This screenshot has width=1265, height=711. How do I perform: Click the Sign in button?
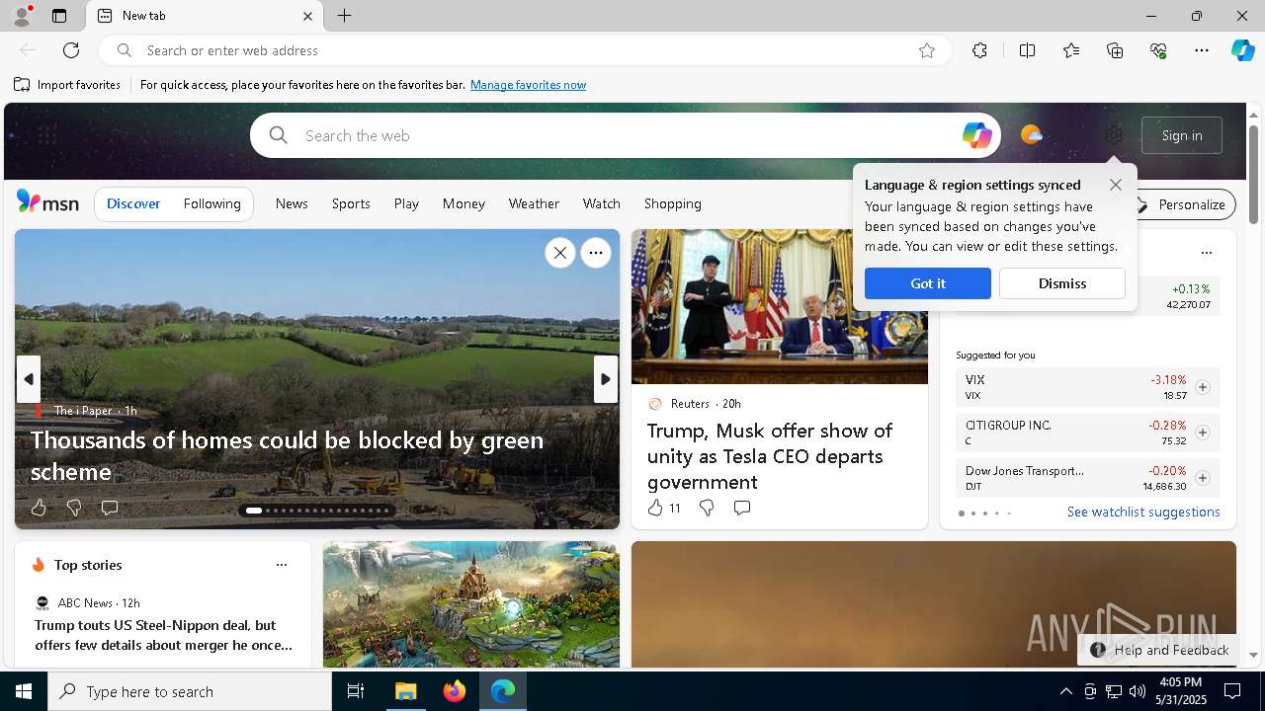(x=1182, y=135)
